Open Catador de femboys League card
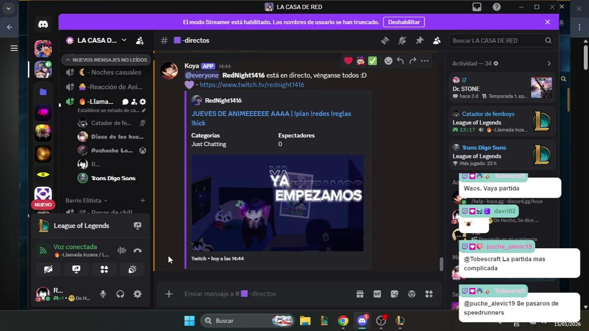 pyautogui.click(x=502, y=122)
